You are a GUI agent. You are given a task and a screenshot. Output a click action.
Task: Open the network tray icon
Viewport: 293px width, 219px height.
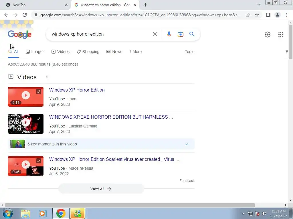tap(250, 214)
